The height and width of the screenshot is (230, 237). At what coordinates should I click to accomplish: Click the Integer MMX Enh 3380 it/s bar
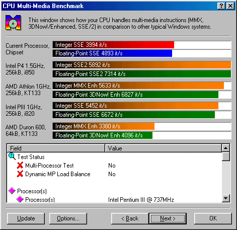(x=104, y=126)
